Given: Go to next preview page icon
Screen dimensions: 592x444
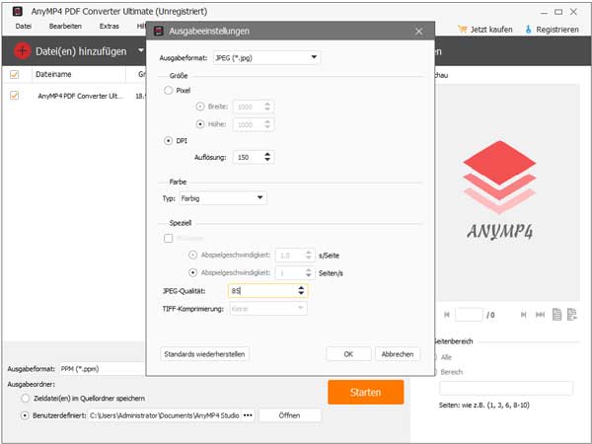Looking at the screenshot, I should 523,315.
